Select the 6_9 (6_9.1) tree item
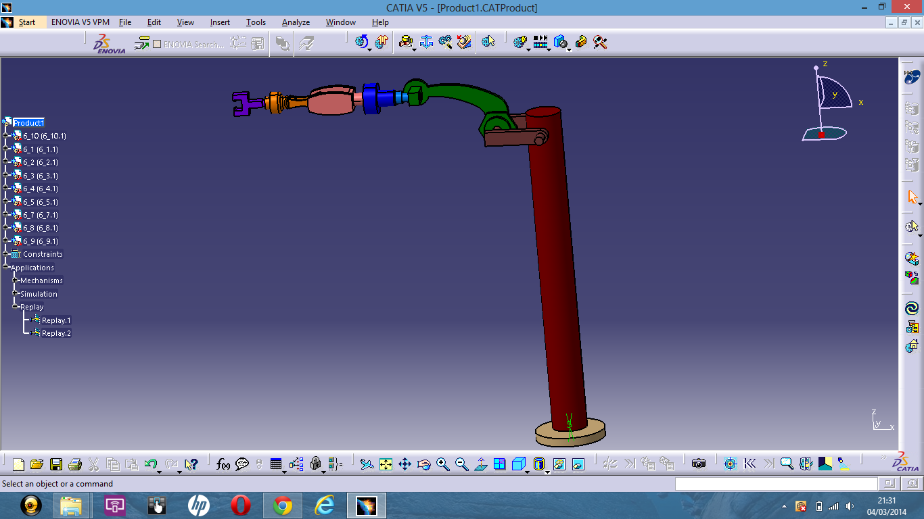Image resolution: width=924 pixels, height=519 pixels. click(x=41, y=241)
